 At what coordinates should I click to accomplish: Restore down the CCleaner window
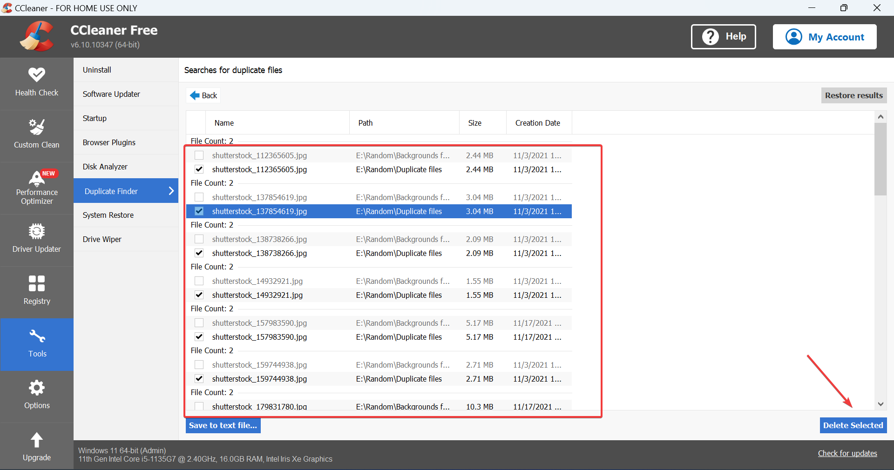click(x=844, y=8)
